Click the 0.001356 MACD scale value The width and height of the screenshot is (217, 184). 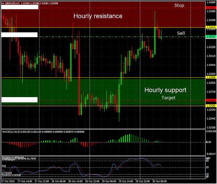(x=211, y=131)
